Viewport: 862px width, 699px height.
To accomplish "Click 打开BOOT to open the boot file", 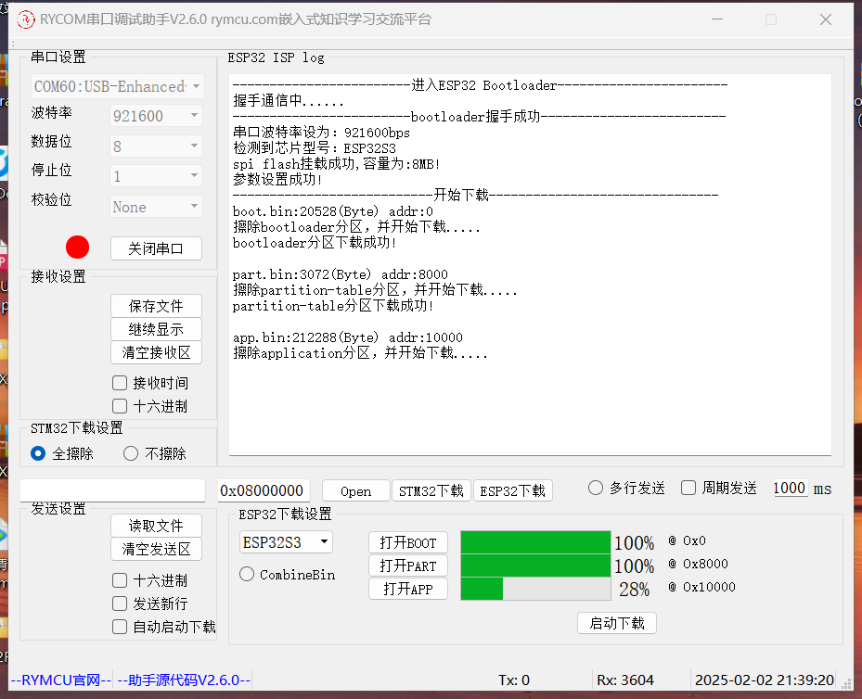I will pos(407,542).
